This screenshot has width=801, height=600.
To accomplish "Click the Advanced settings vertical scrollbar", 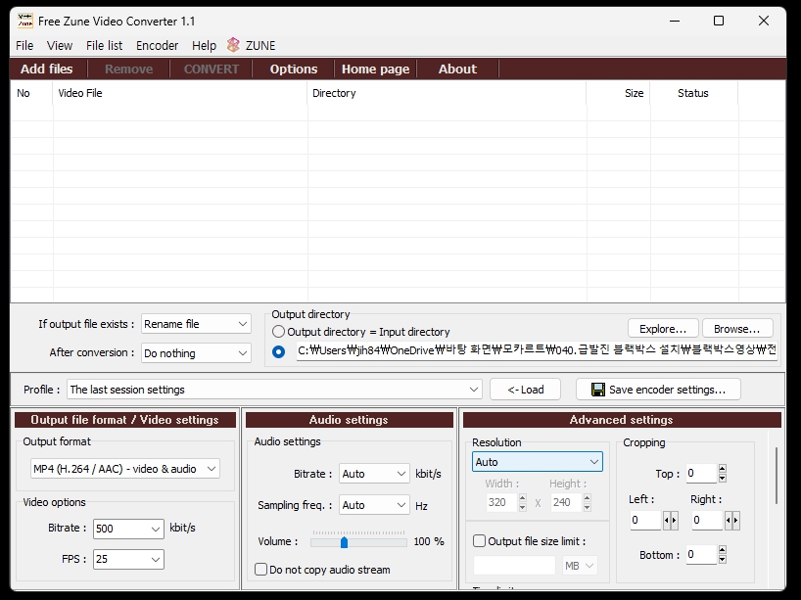I will 777,476.
